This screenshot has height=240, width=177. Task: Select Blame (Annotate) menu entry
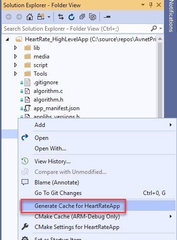pyautogui.click(x=97, y=183)
